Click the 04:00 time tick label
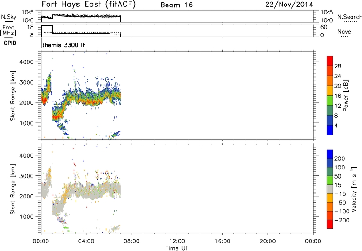The height and width of the screenshot is (251, 362). point(86,241)
